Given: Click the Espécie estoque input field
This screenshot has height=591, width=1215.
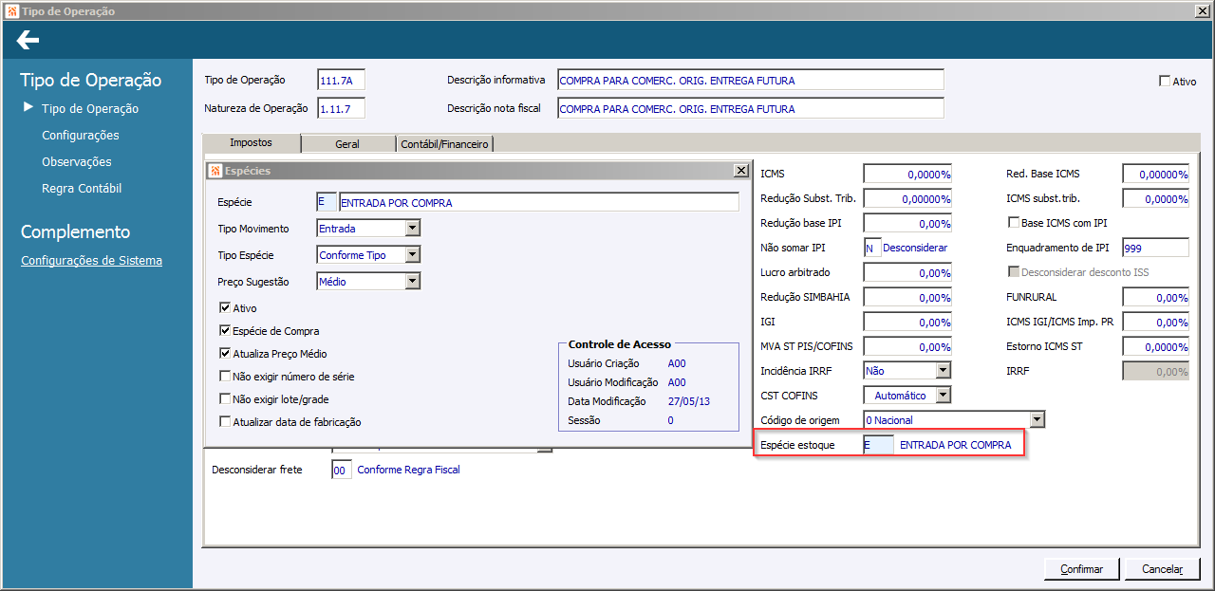Looking at the screenshot, I should click(x=878, y=445).
